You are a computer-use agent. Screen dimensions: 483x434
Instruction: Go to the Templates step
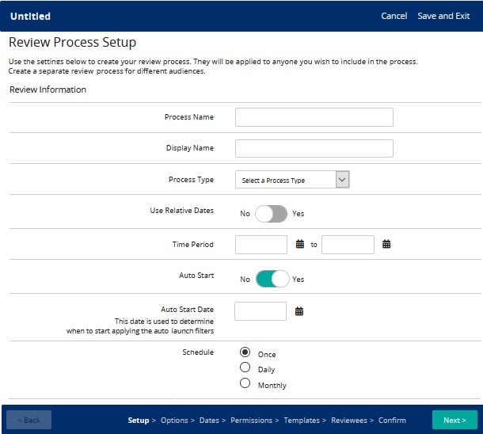302,421
